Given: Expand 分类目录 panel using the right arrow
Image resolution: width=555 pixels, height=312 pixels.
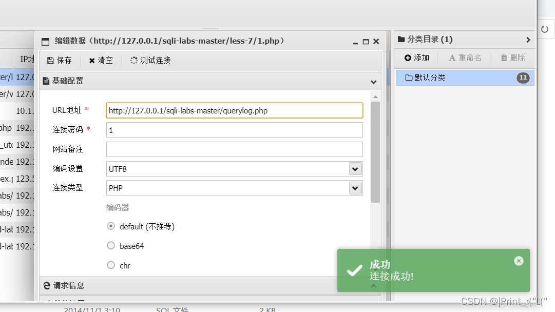Looking at the screenshot, I should pos(528,39).
